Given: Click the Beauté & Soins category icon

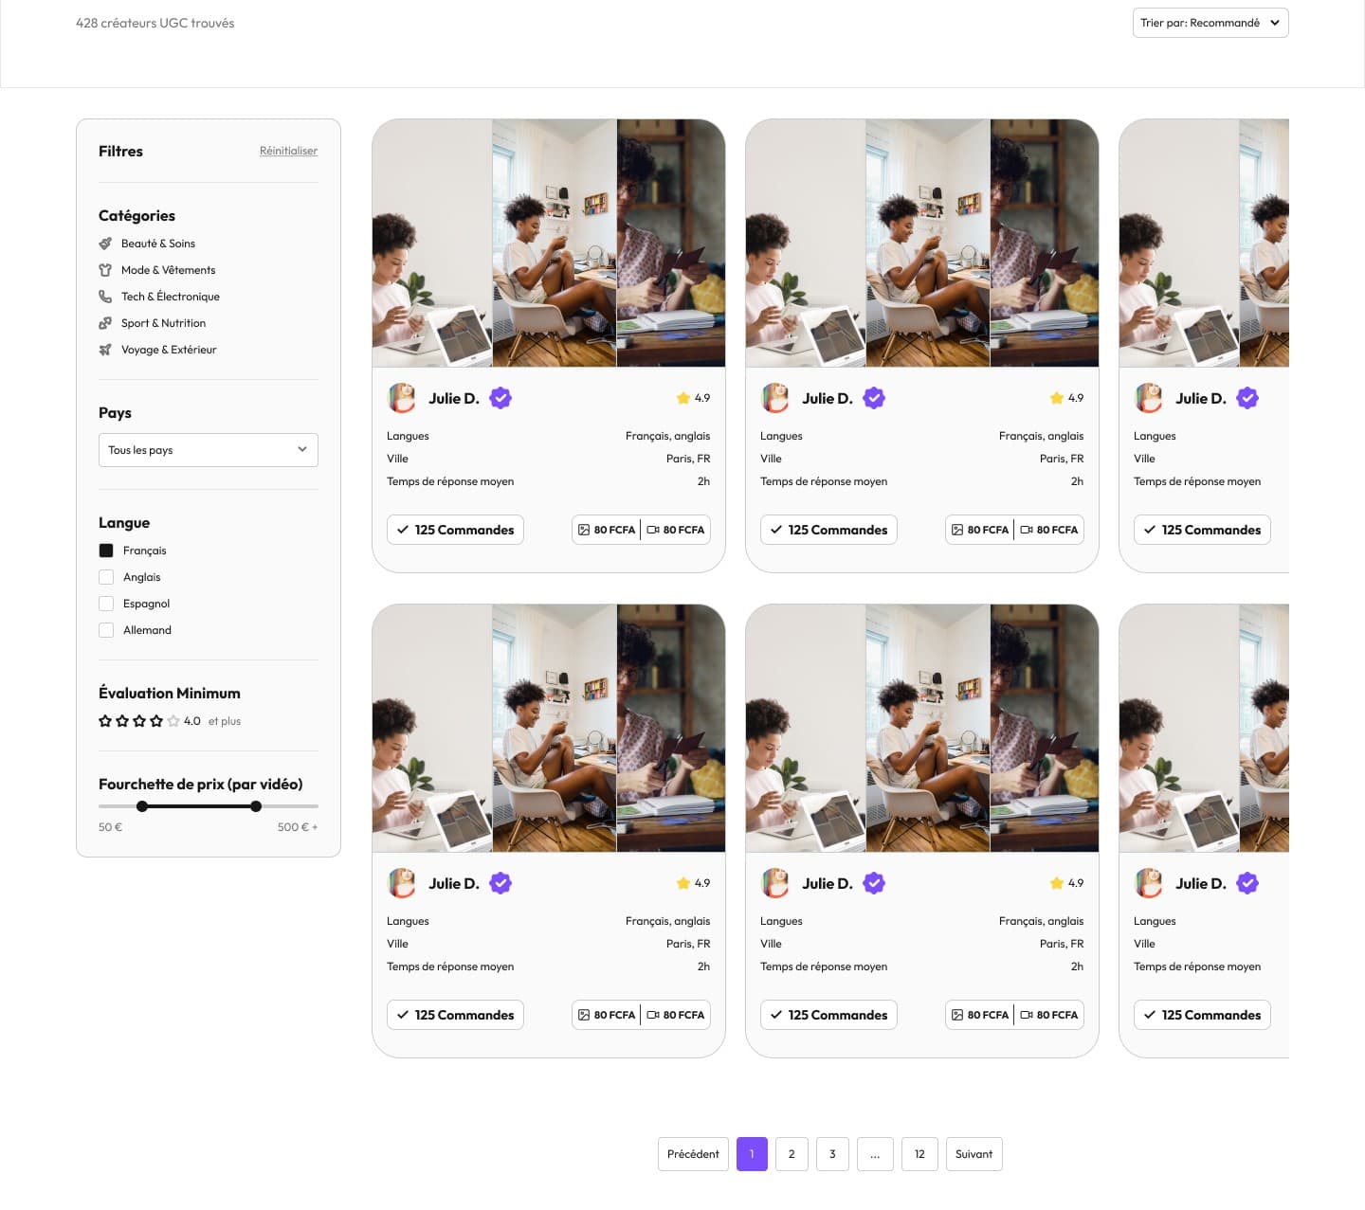Looking at the screenshot, I should [105, 244].
